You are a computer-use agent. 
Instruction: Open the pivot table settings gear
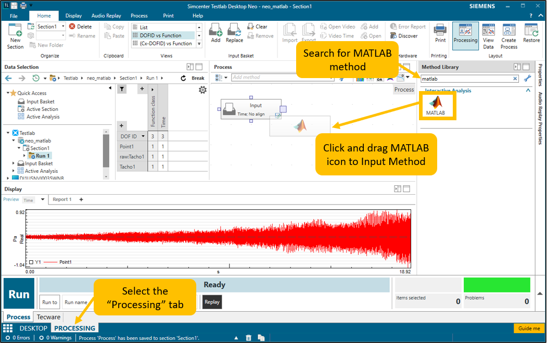click(x=202, y=90)
